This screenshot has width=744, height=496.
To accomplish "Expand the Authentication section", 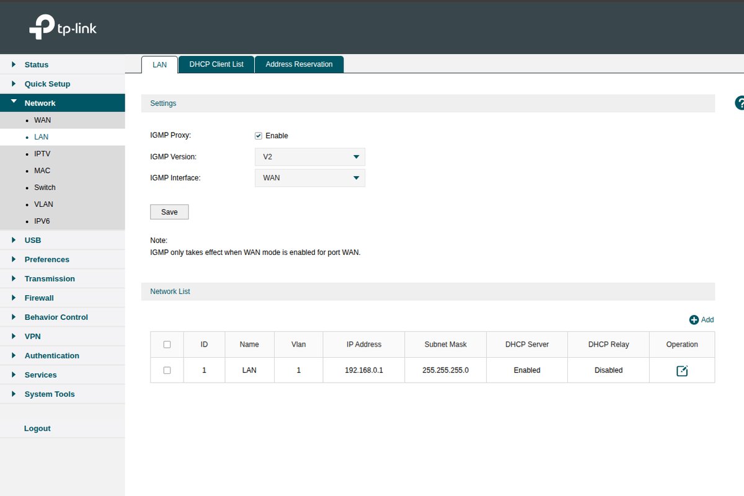I will 62,355.
